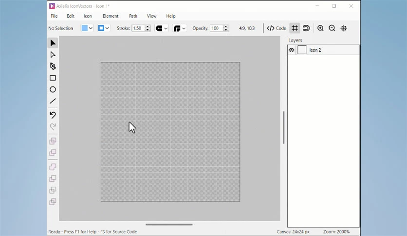Select the Line tool
Screen dimensions: 407x236
pyautogui.click(x=53, y=101)
